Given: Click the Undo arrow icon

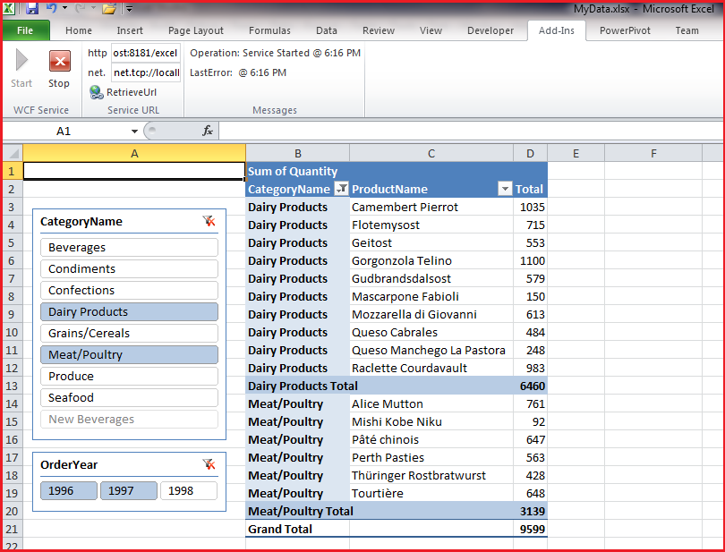Looking at the screenshot, I should click(51, 8).
